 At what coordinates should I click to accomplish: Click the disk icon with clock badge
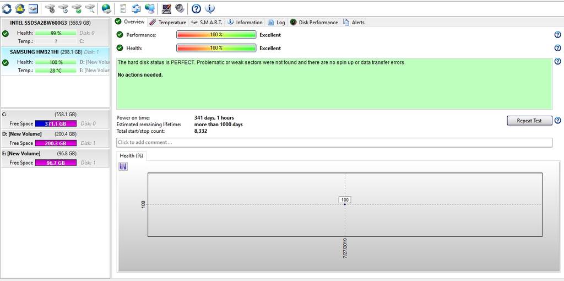click(64, 8)
